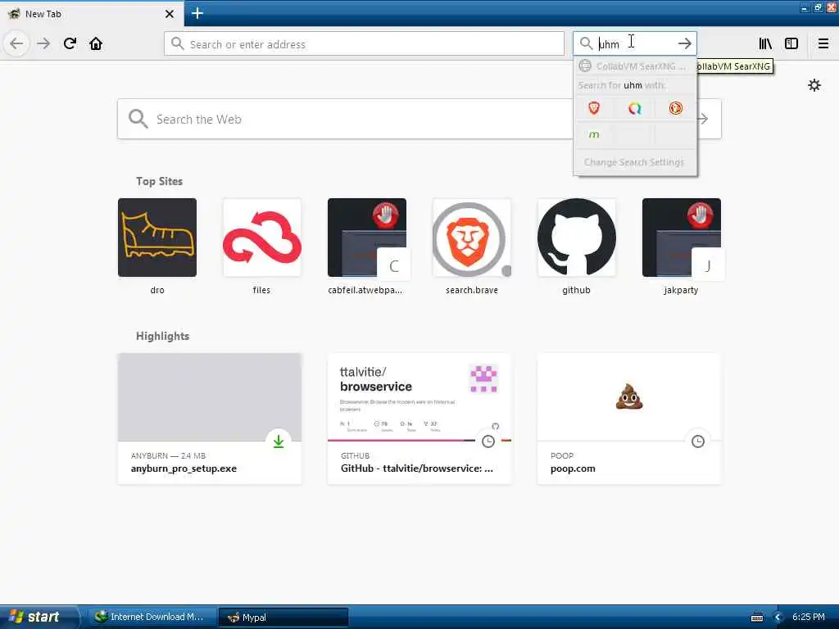
Task: Click the history clock on browservice card
Action: 488,441
